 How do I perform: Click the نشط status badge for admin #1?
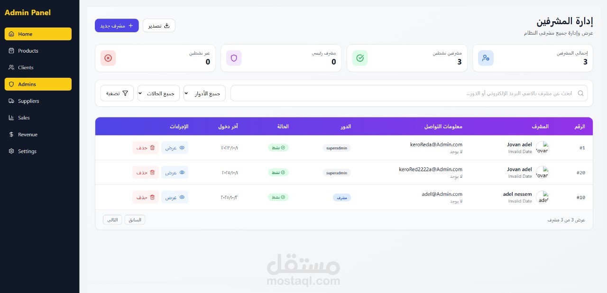click(278, 148)
